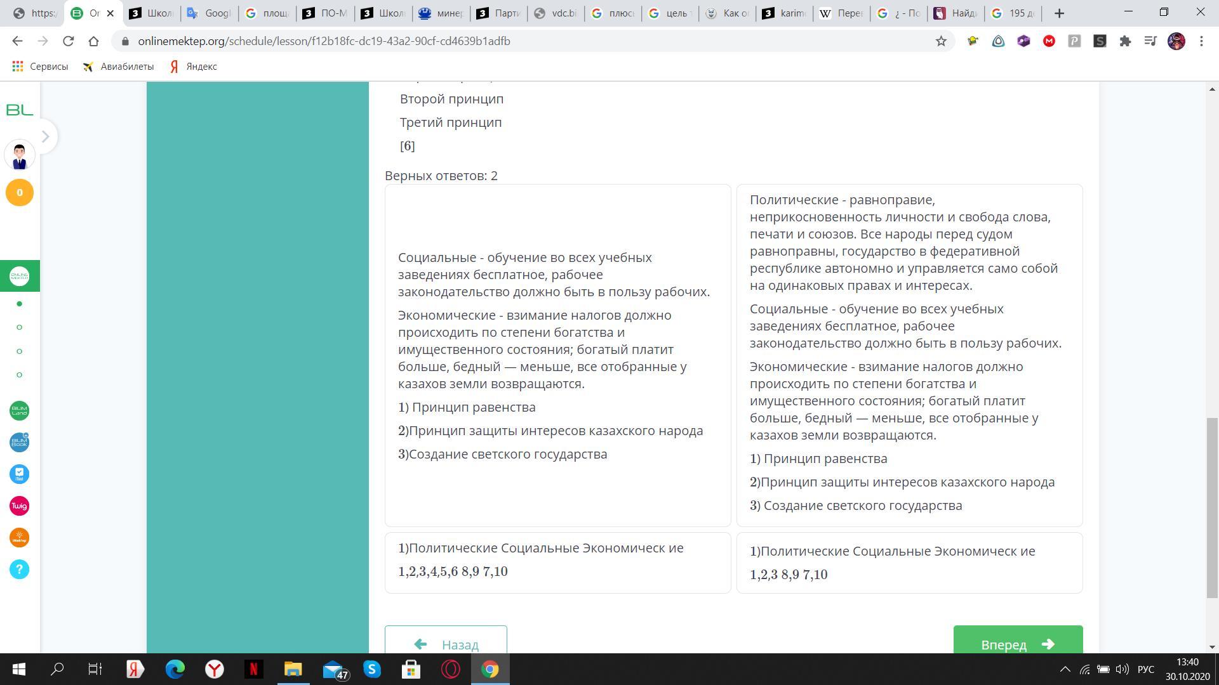Open the iMektep sidebar icon
Screen dimensions: 1219x685
click(19, 538)
